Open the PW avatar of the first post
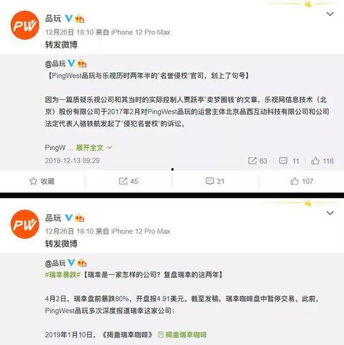The height and width of the screenshot is (345, 344). coord(25,25)
